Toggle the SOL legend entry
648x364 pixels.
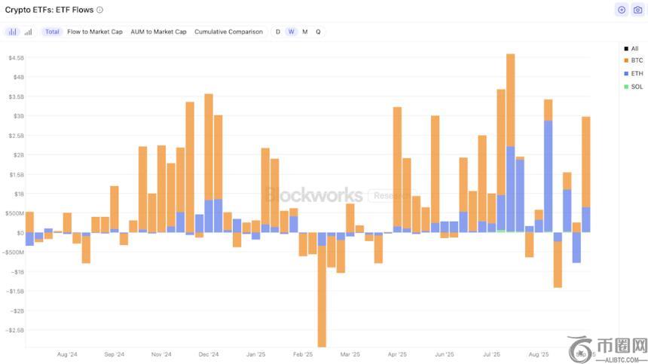pos(636,87)
